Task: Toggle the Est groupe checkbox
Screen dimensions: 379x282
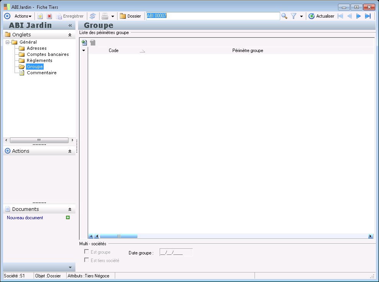Action: (x=87, y=252)
